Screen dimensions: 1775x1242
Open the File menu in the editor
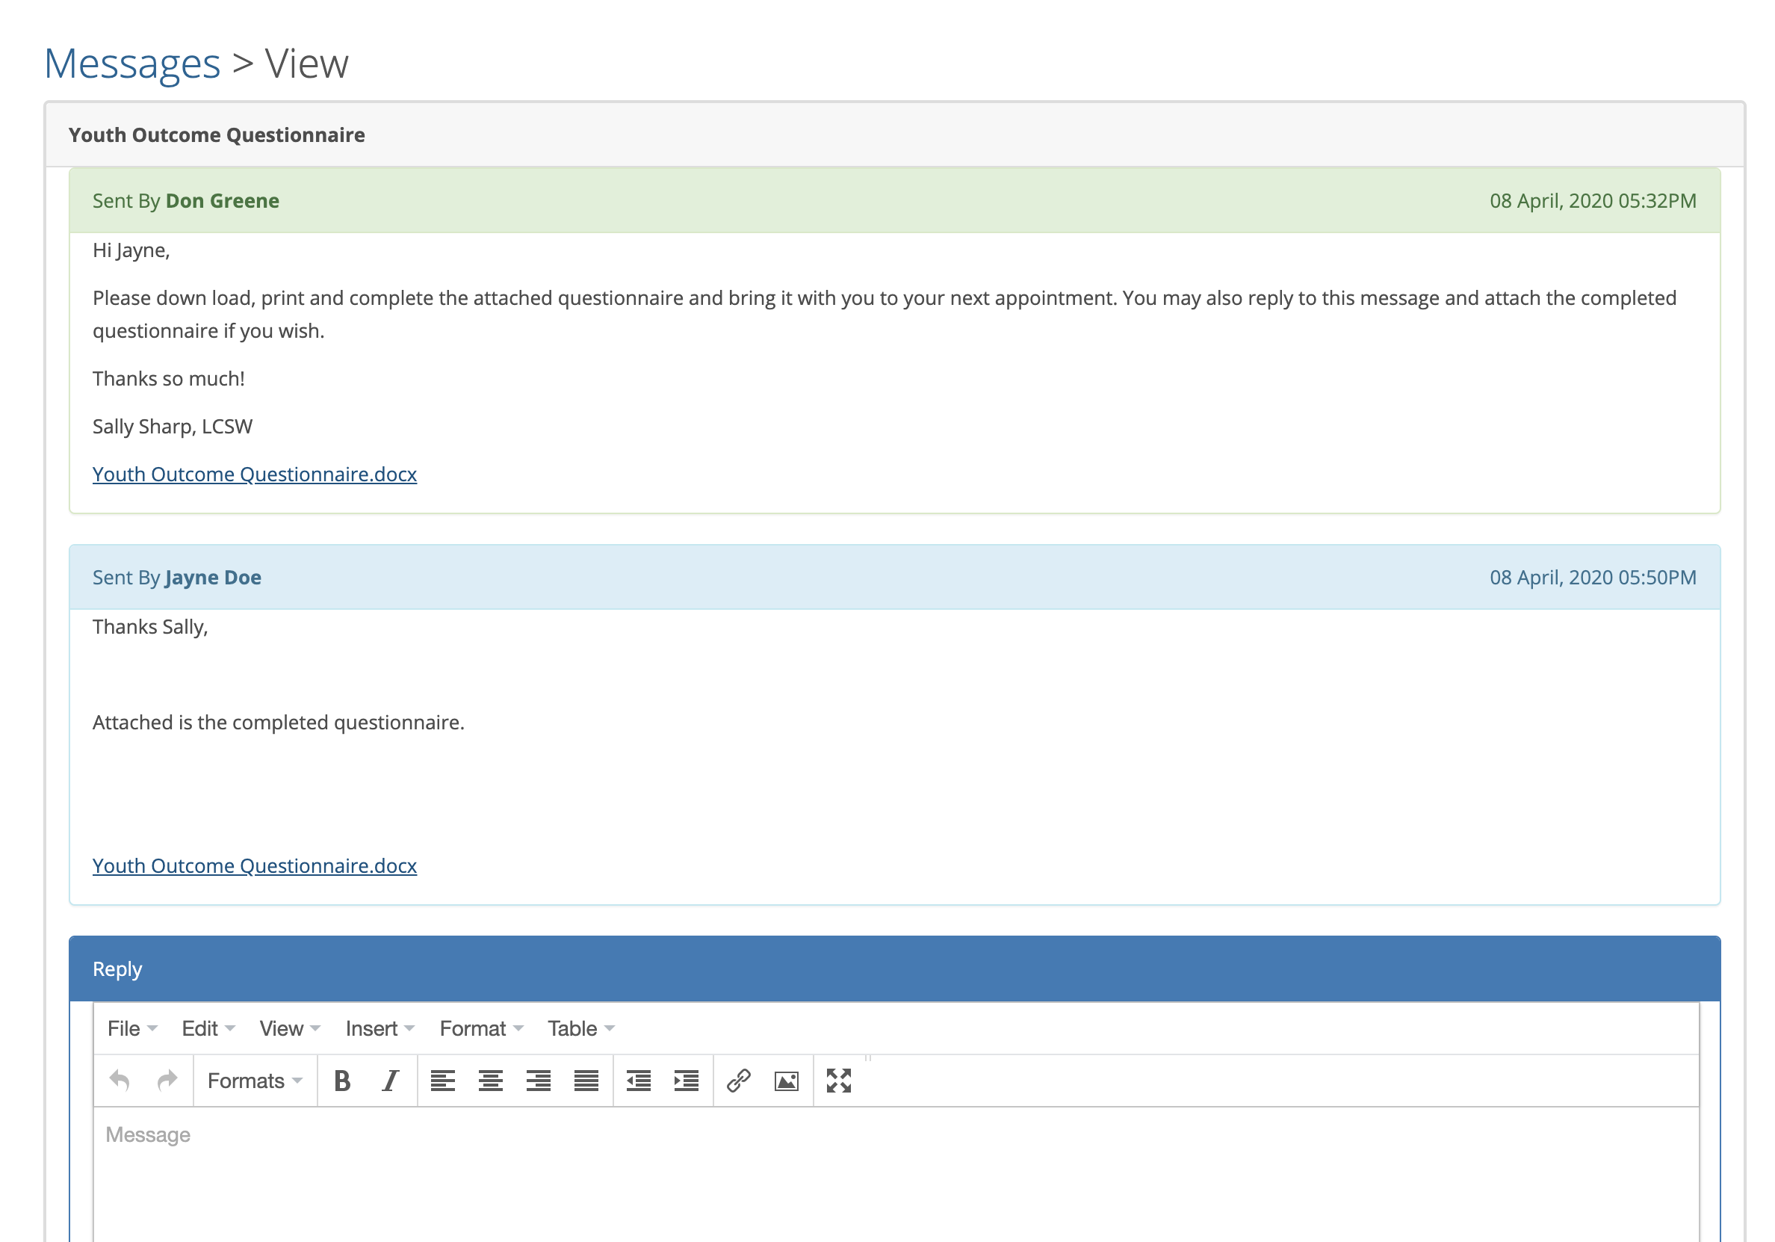point(126,1028)
